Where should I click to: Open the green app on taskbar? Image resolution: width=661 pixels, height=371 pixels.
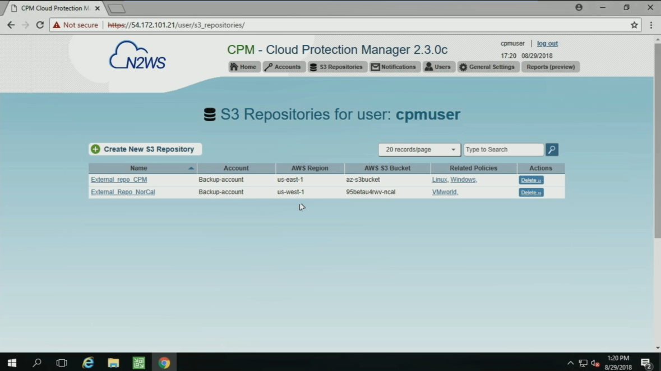point(138,363)
